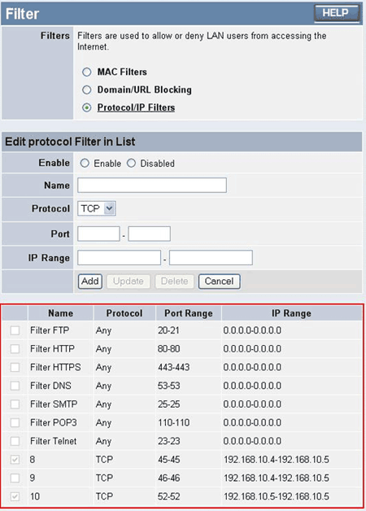Check the Filter HTTPS checkbox
Viewport: 366px width, 511px height.
(15, 367)
